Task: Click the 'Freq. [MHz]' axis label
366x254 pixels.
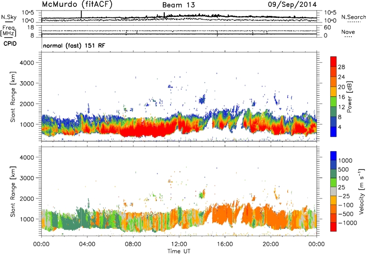Action: click(8, 31)
